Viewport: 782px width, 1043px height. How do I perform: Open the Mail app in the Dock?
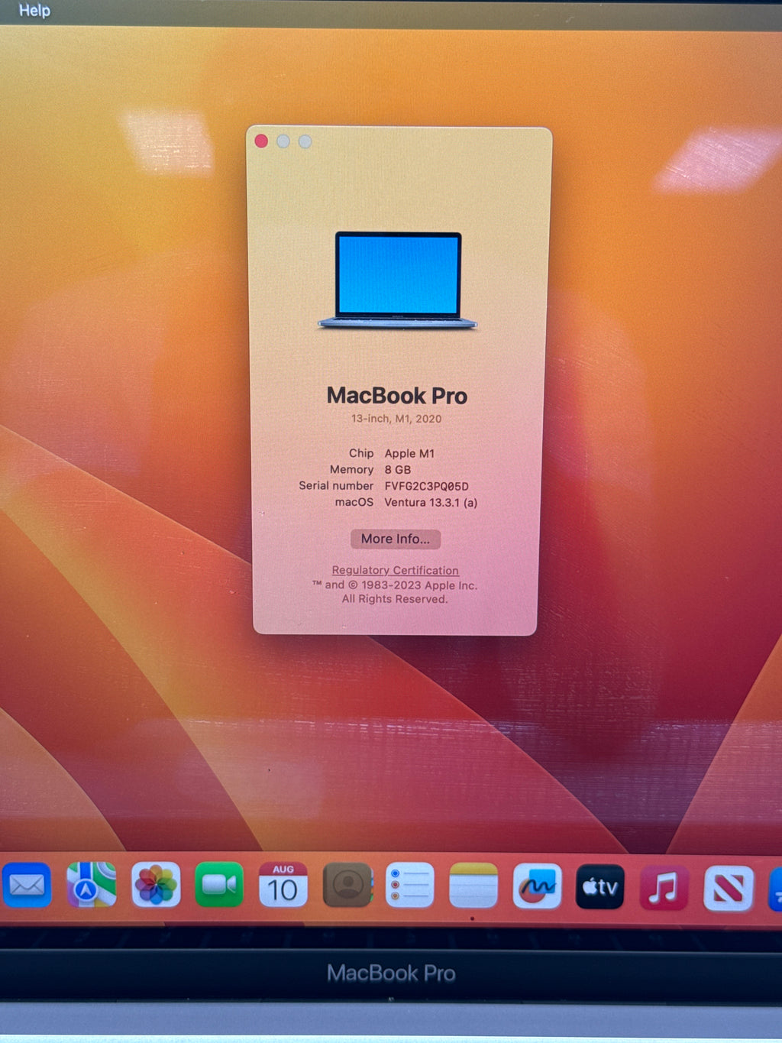pyautogui.click(x=27, y=885)
